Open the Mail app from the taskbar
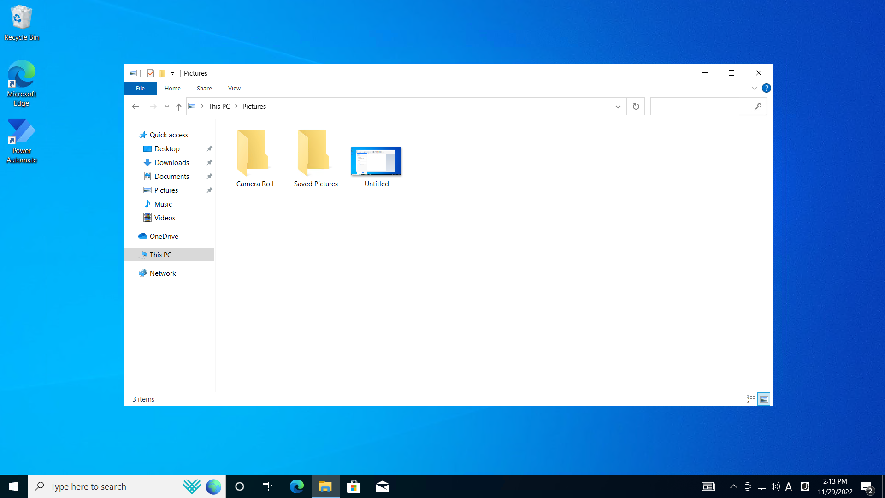885x498 pixels. click(x=382, y=486)
